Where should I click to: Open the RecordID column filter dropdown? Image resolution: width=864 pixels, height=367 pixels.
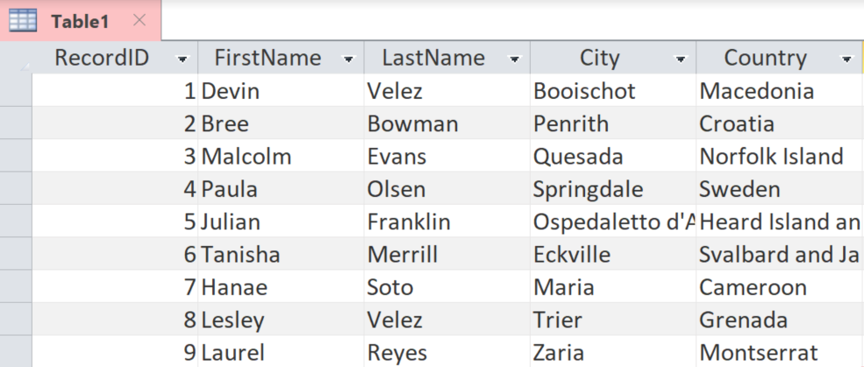pyautogui.click(x=182, y=59)
